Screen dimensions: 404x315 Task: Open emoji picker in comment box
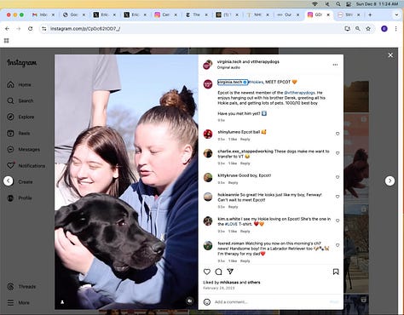[x=207, y=302]
